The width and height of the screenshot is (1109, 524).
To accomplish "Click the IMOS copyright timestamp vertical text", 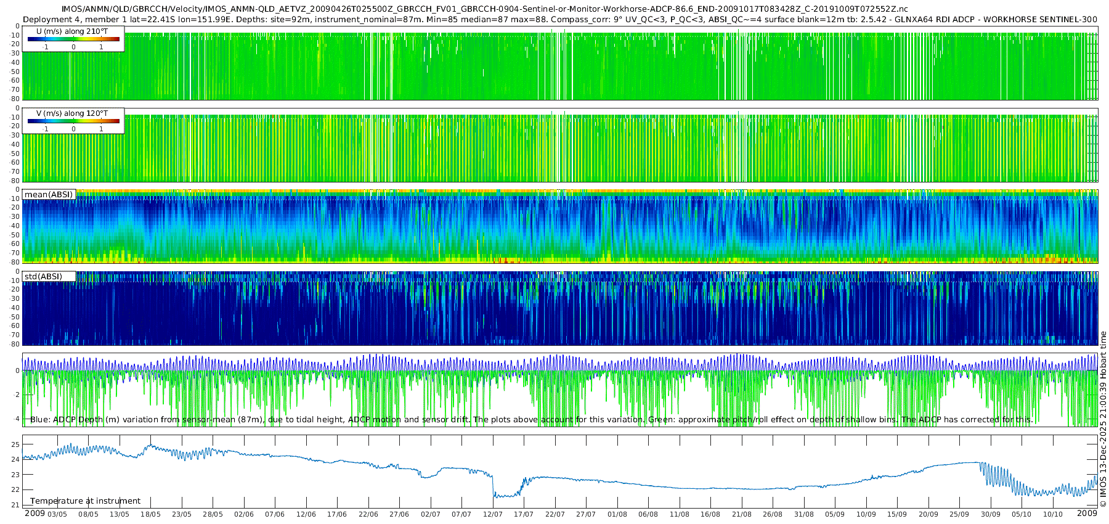I will click(x=1103, y=419).
